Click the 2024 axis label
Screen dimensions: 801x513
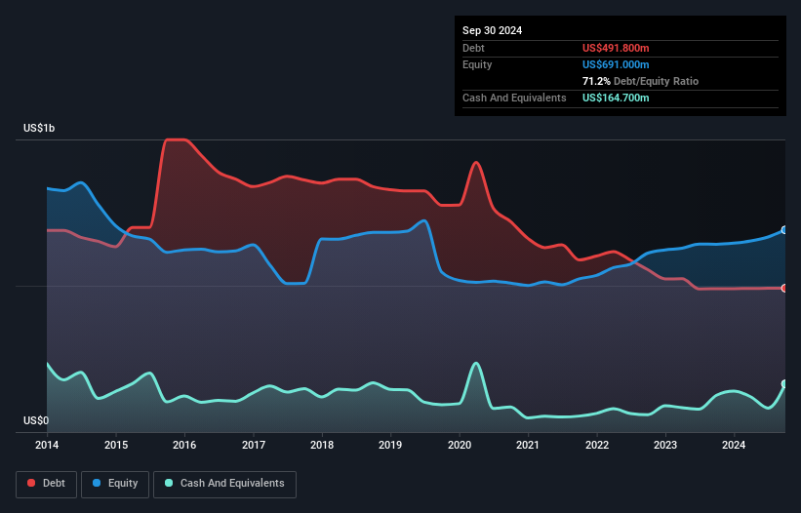(x=734, y=445)
